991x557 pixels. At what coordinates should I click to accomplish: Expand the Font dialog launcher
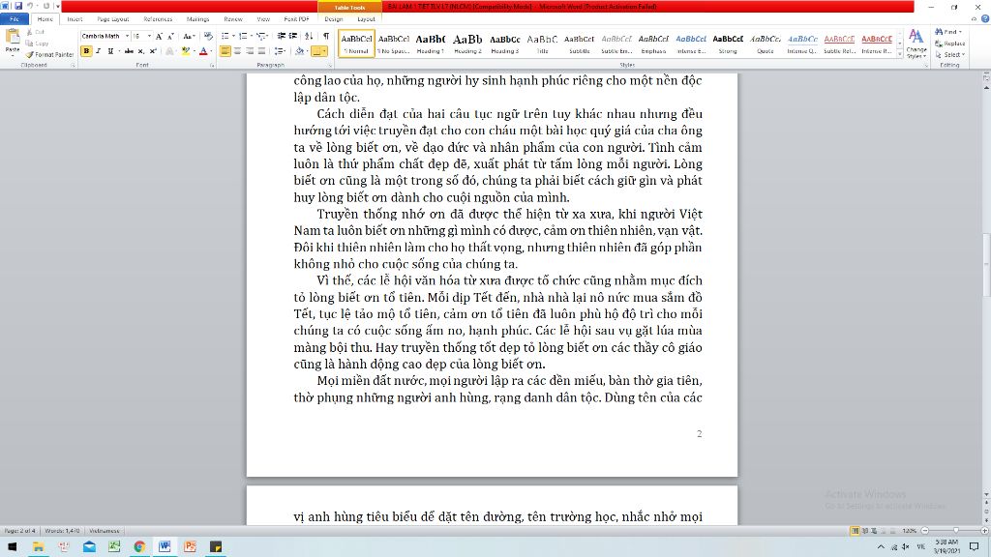click(x=212, y=65)
